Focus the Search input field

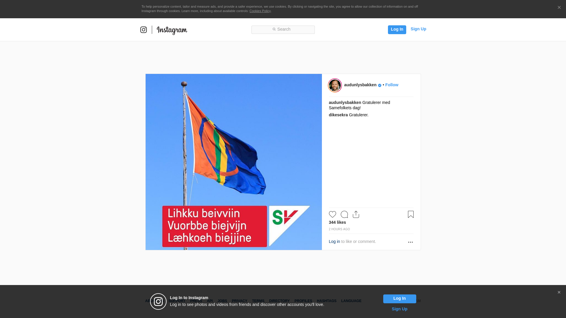(x=283, y=29)
